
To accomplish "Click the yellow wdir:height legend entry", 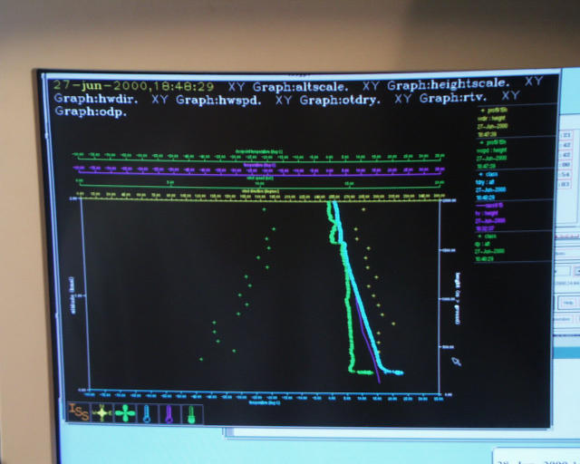I will pyautogui.click(x=493, y=122).
